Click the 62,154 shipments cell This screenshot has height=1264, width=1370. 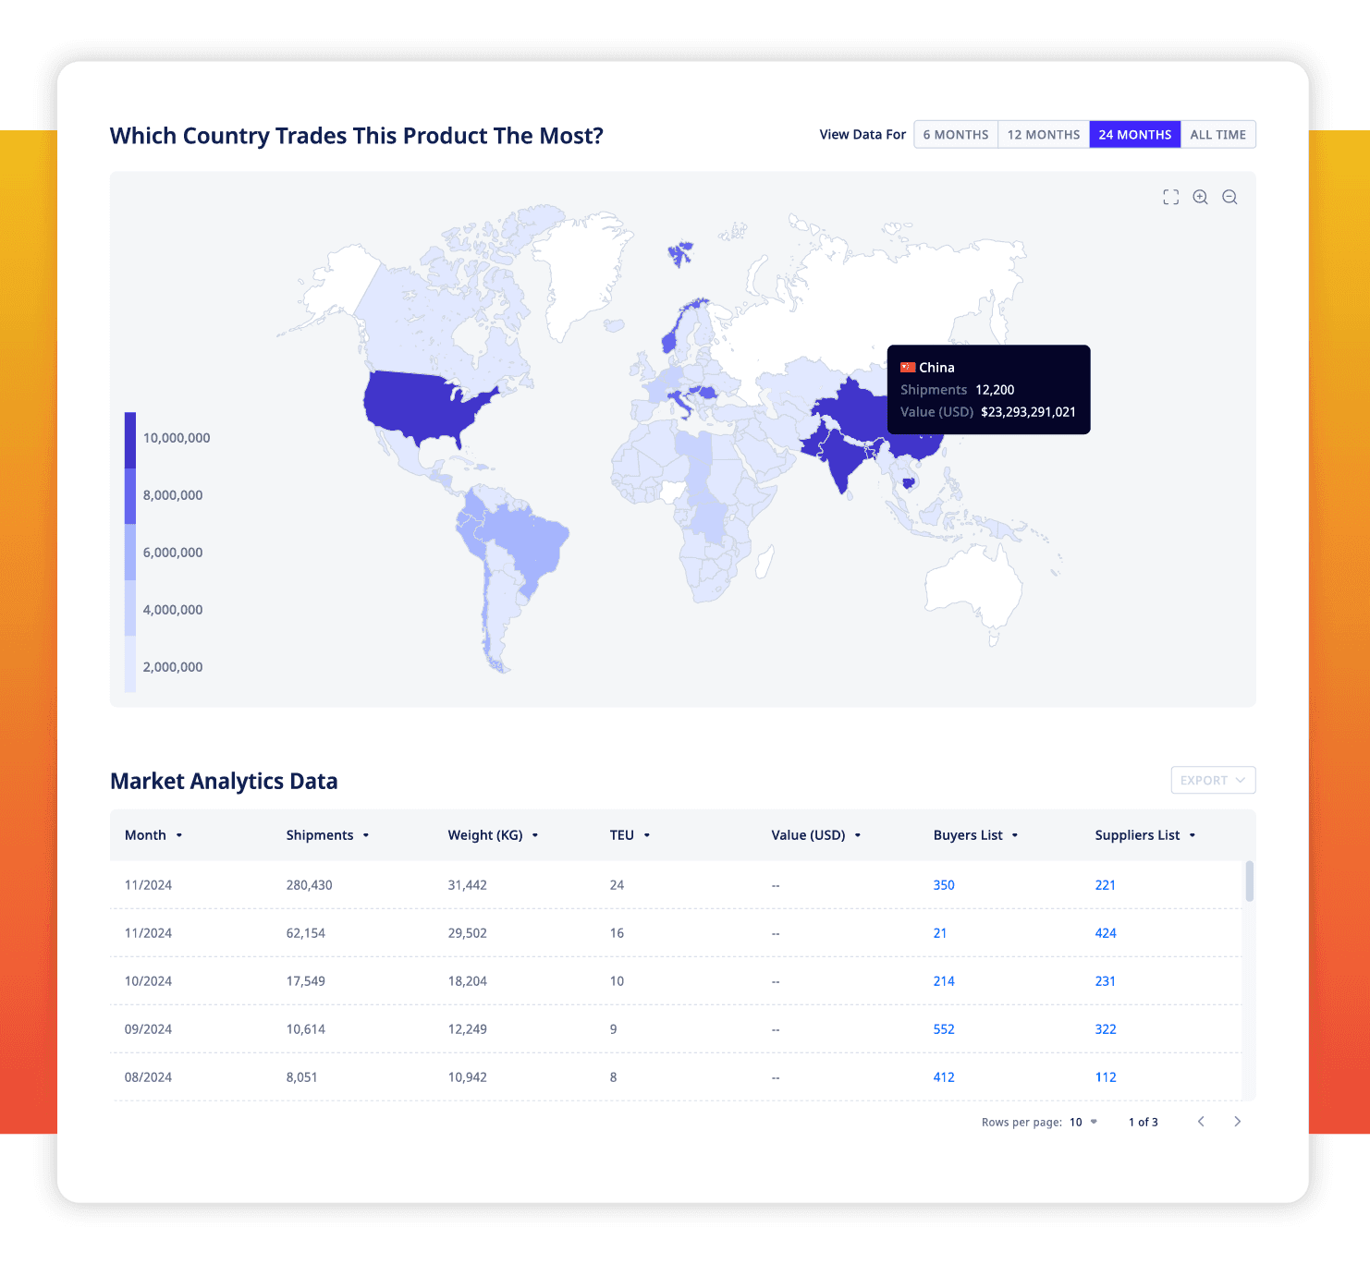(306, 933)
